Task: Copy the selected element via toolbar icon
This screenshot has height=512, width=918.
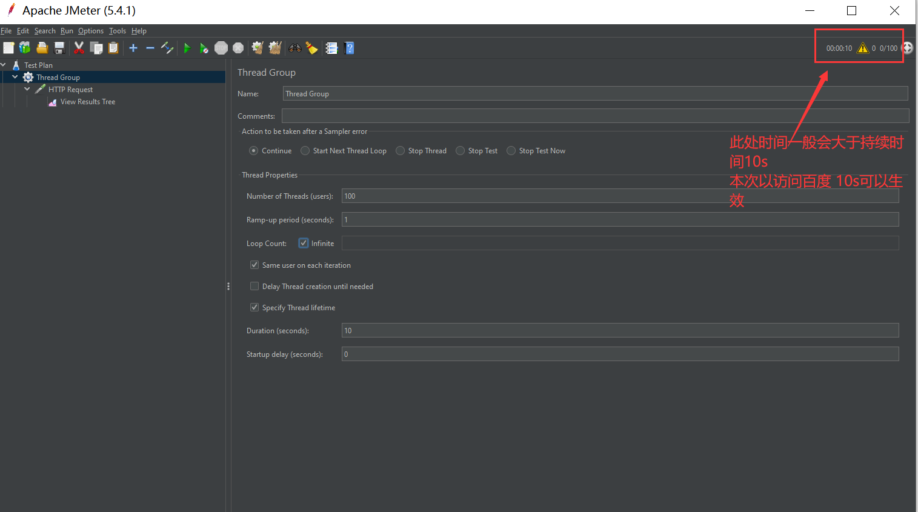Action: [x=96, y=48]
